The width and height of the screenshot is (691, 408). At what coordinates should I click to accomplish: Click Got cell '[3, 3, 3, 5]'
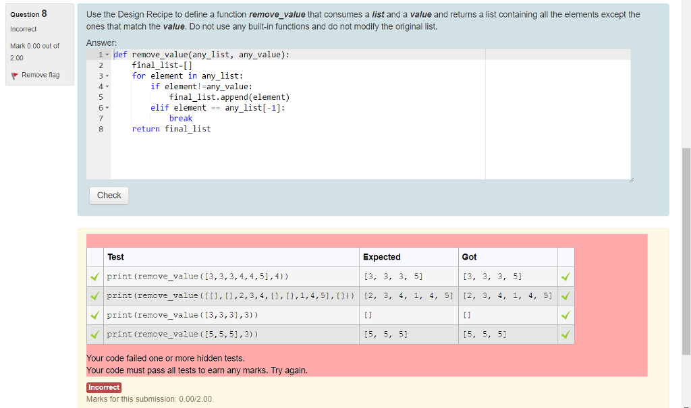click(x=492, y=276)
